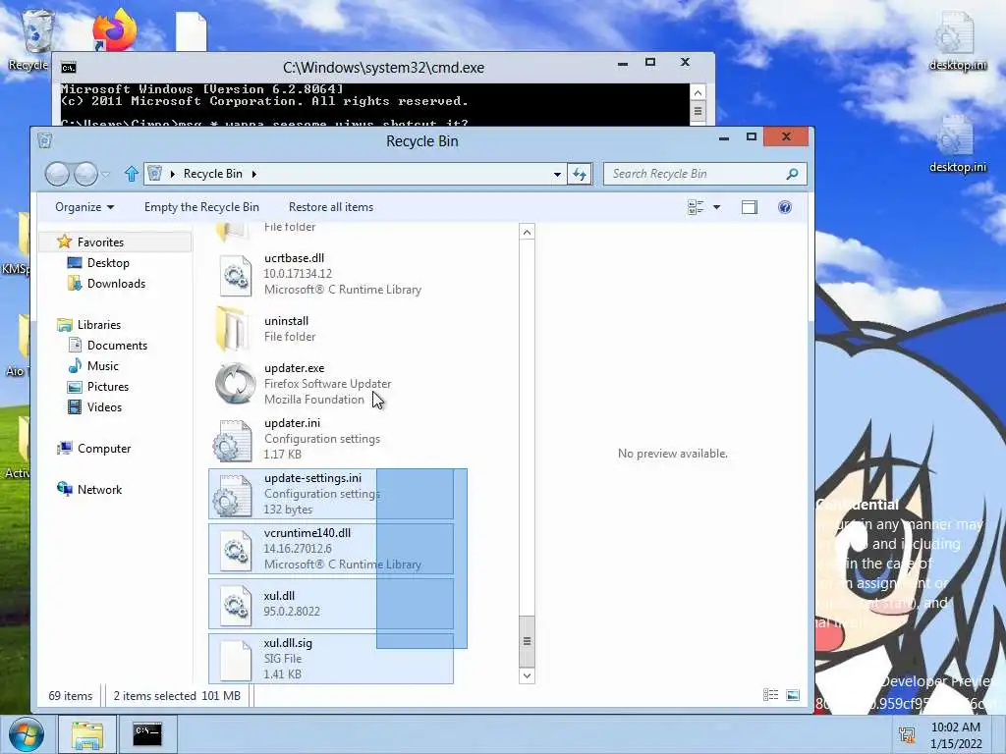The width and height of the screenshot is (1006, 754).
Task: Switch to details view in status bar
Action: (x=770, y=695)
